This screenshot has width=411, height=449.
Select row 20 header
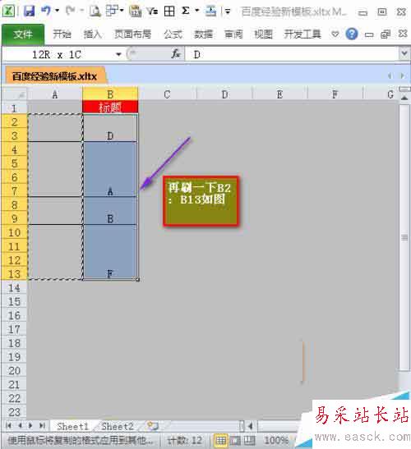coord(14,370)
